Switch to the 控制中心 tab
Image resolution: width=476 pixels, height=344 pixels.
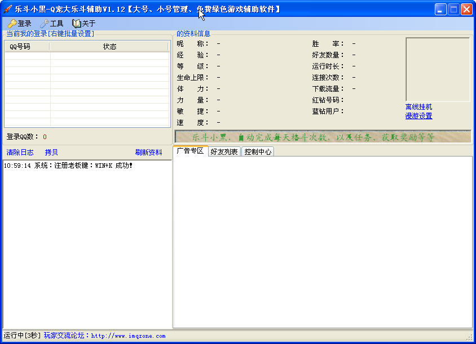click(x=258, y=151)
